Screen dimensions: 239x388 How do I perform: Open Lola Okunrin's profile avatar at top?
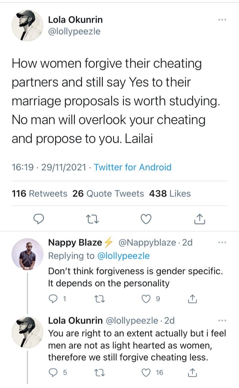pyautogui.click(x=27, y=26)
